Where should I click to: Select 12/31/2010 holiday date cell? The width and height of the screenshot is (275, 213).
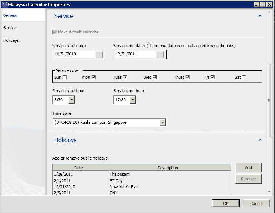[x=64, y=187]
